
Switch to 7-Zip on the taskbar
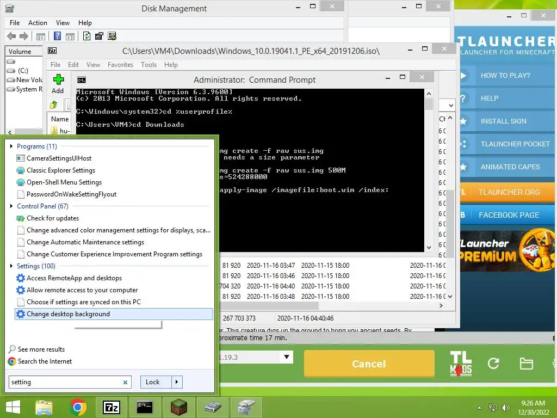point(111,407)
